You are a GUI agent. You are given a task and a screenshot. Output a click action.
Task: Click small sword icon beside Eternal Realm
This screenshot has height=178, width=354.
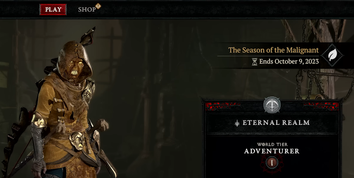(x=237, y=123)
